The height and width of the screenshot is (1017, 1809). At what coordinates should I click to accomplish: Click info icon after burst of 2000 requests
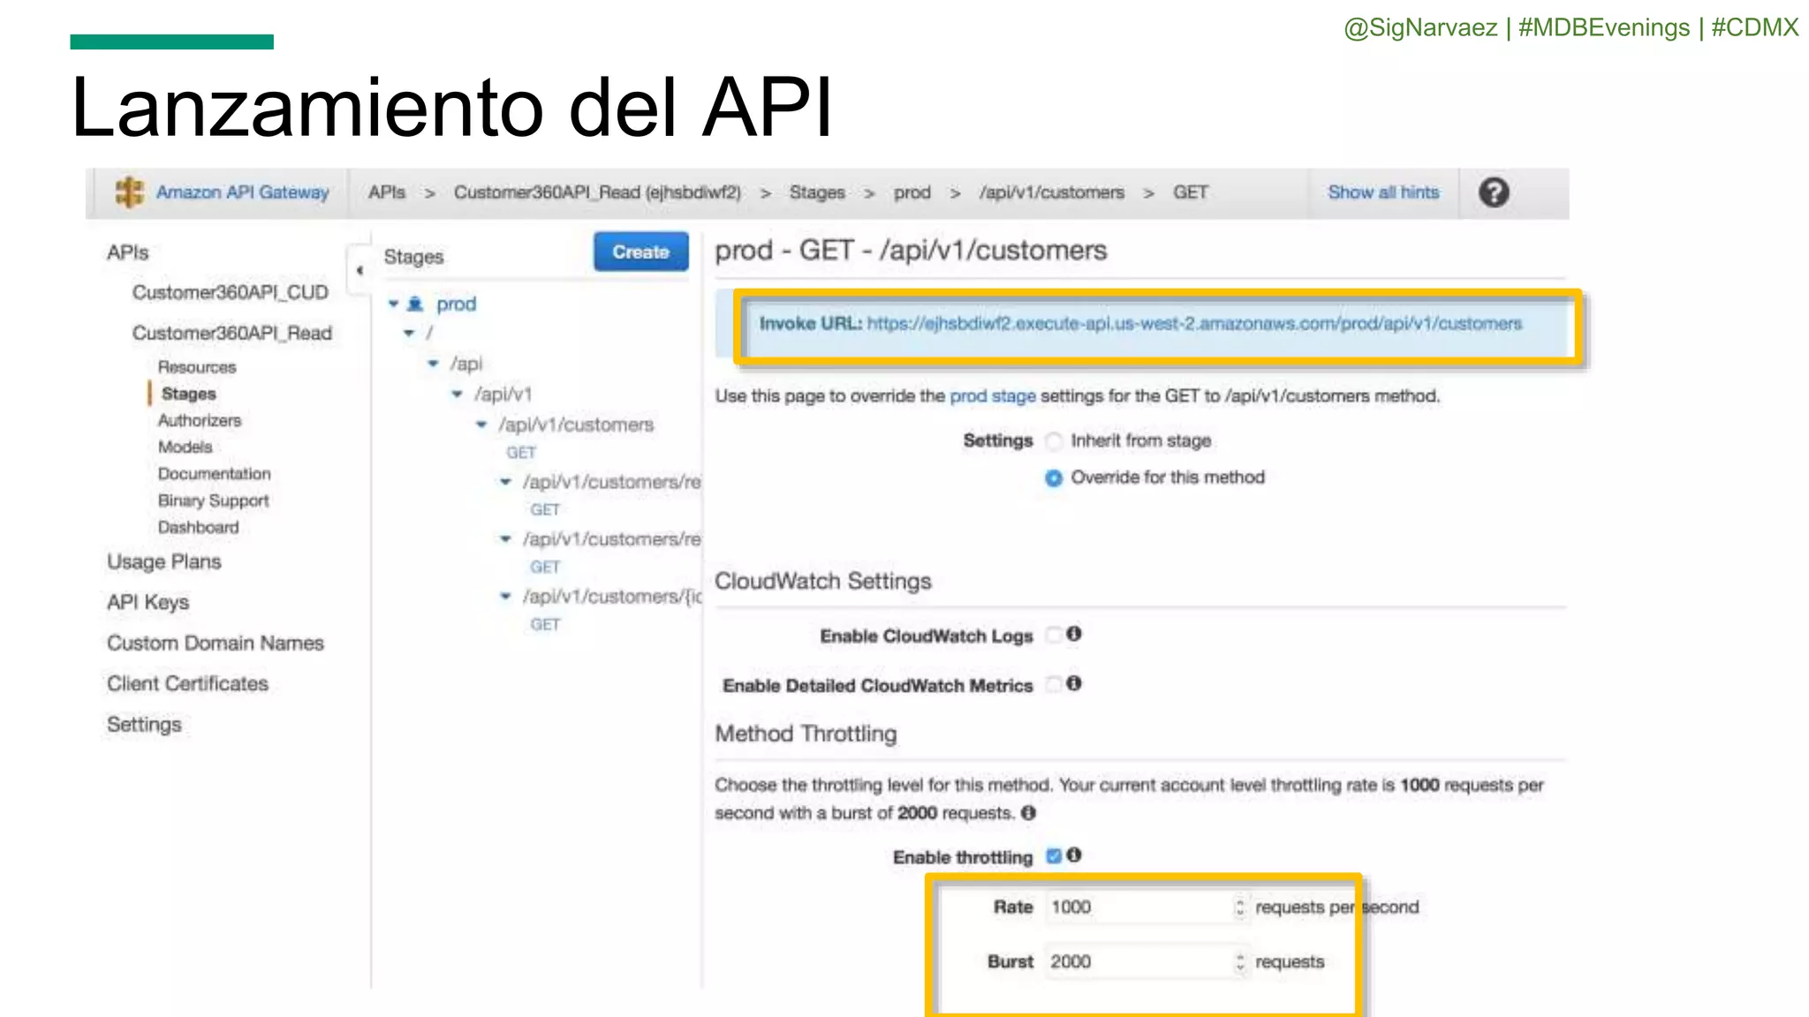(1029, 813)
